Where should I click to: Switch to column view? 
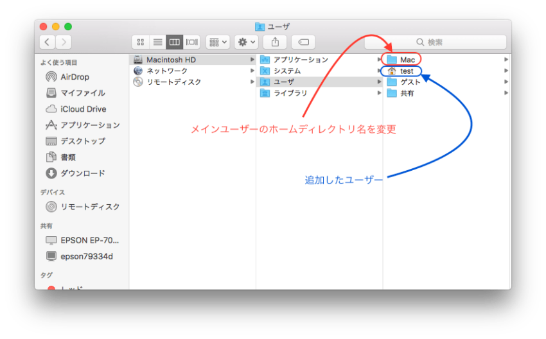coord(175,42)
